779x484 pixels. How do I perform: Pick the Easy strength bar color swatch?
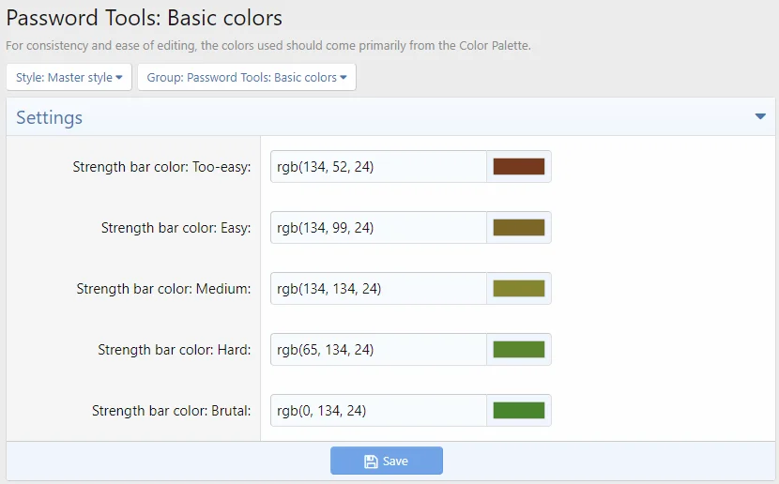519,228
